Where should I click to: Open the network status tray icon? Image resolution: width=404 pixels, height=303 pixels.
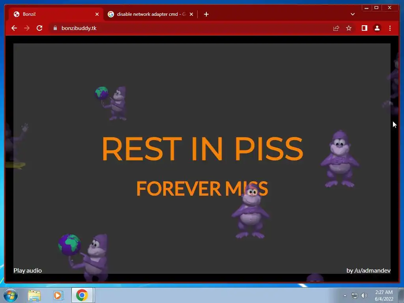pos(355,296)
